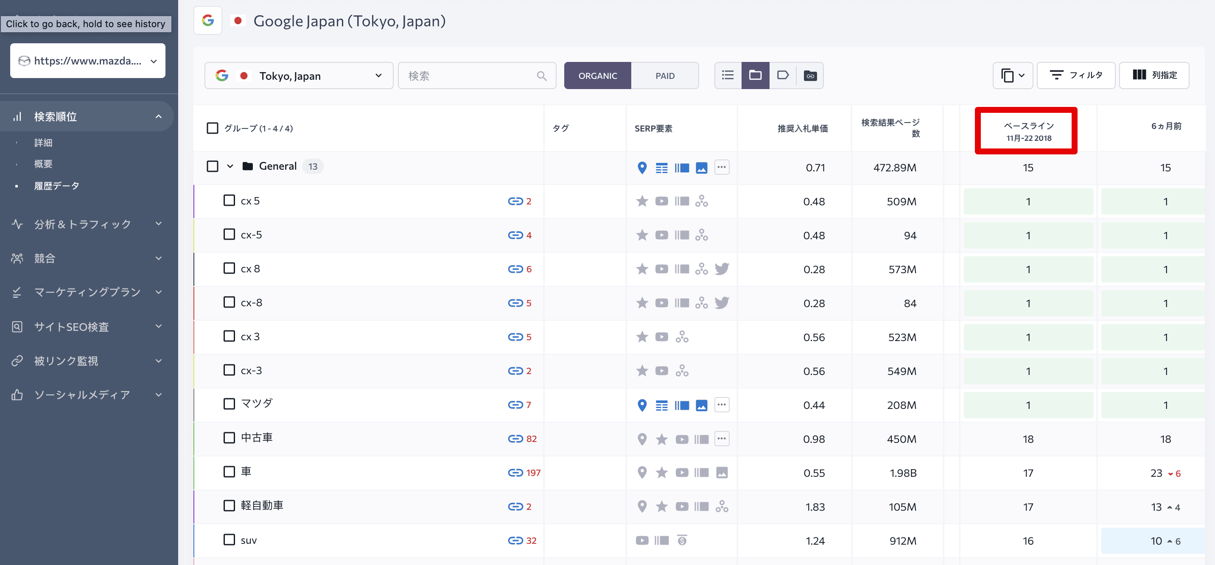Open link icon for 中古車 row
Image resolution: width=1215 pixels, height=565 pixels.
515,439
